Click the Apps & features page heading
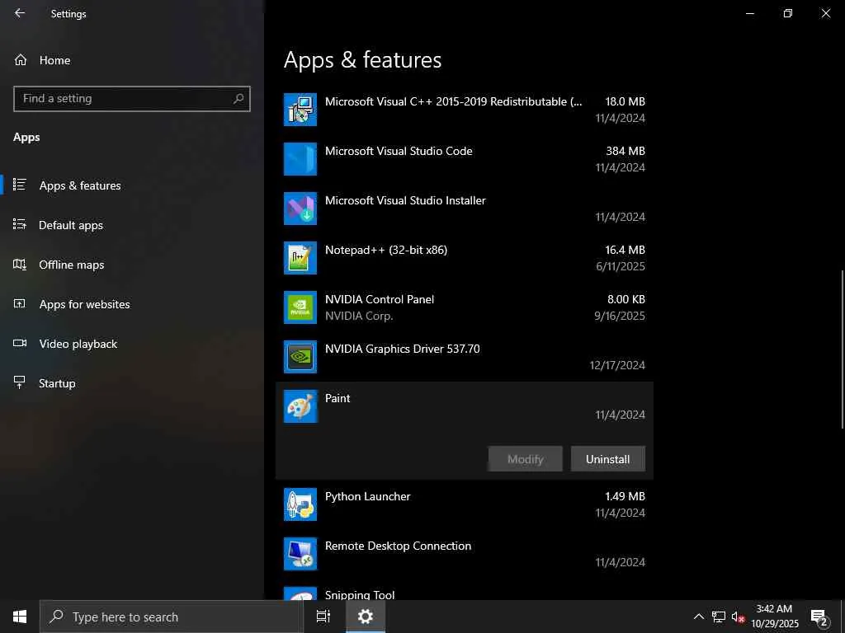 (x=363, y=59)
